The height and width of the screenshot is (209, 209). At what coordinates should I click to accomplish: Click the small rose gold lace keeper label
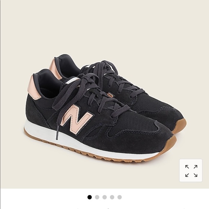[110, 95]
